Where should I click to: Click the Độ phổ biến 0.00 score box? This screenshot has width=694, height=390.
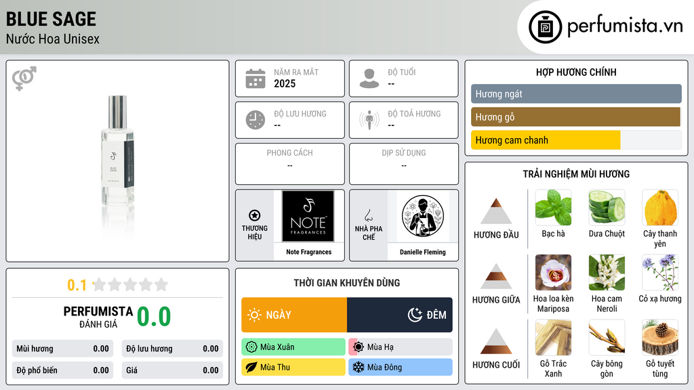tap(62, 370)
